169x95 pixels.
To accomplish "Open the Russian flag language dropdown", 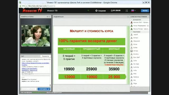I will (133, 11).
